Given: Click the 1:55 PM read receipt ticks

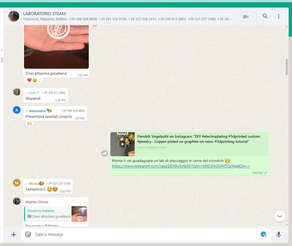Looking at the screenshot, I should [x=265, y=173].
